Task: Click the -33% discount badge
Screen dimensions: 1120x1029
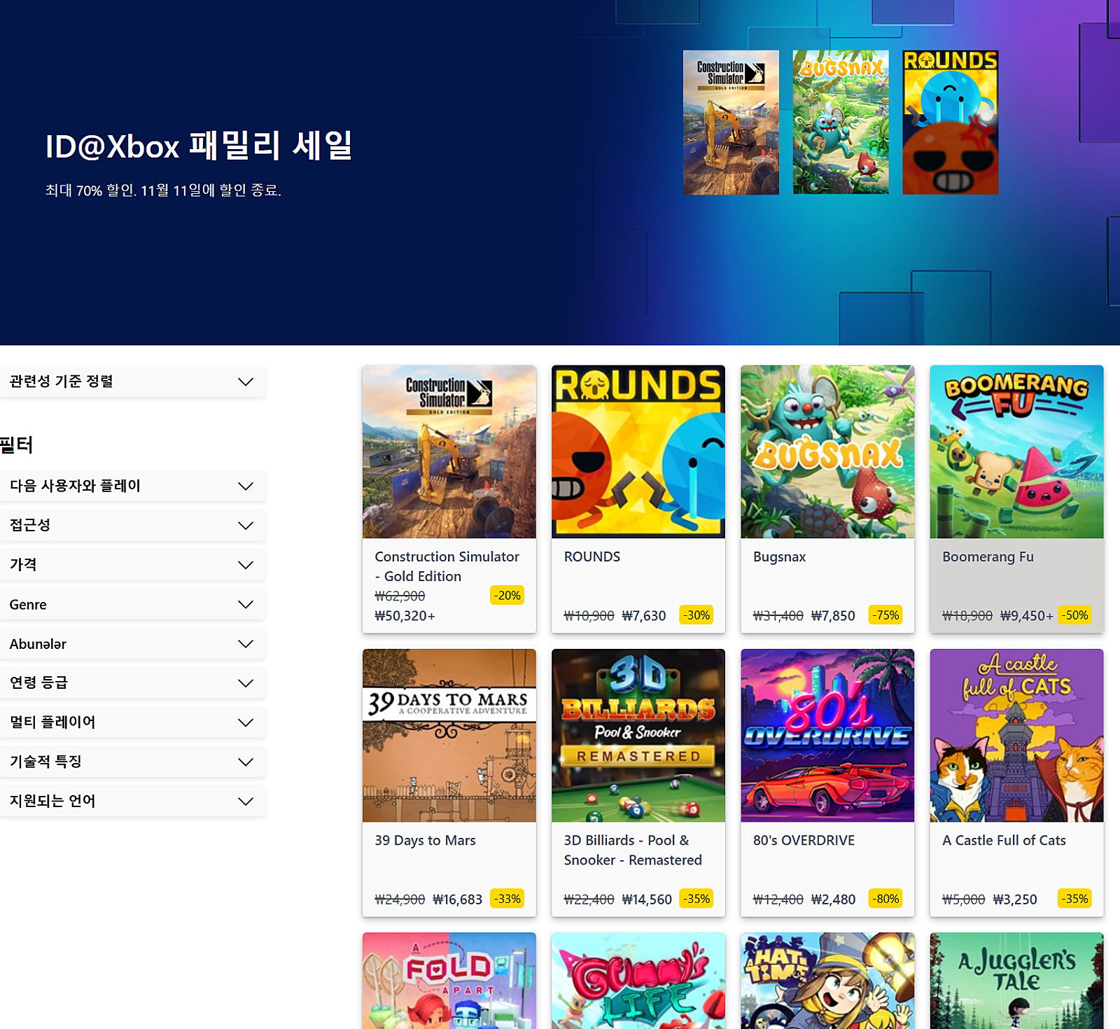Action: click(x=507, y=899)
